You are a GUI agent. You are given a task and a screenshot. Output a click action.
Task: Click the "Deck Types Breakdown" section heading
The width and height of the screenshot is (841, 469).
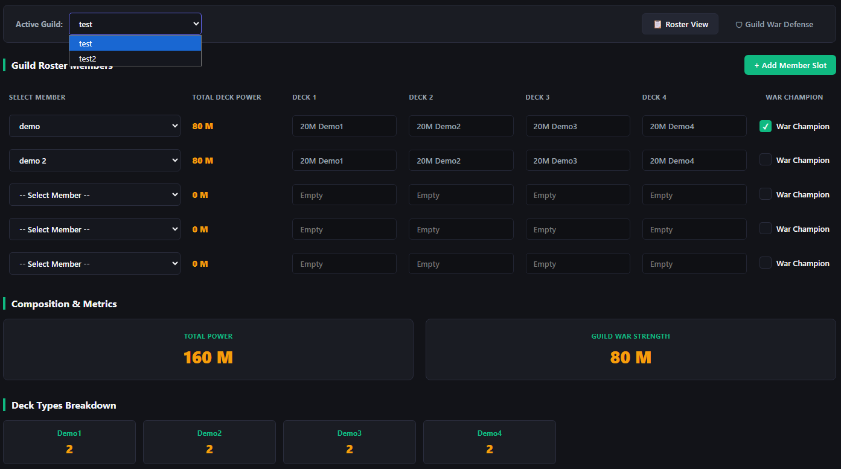(x=64, y=405)
